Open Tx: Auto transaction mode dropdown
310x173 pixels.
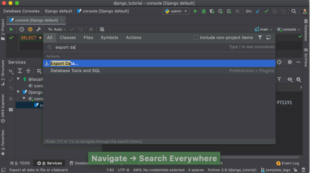click(57, 30)
